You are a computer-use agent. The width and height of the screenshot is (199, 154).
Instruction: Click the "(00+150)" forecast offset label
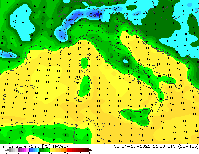[x=188, y=146]
